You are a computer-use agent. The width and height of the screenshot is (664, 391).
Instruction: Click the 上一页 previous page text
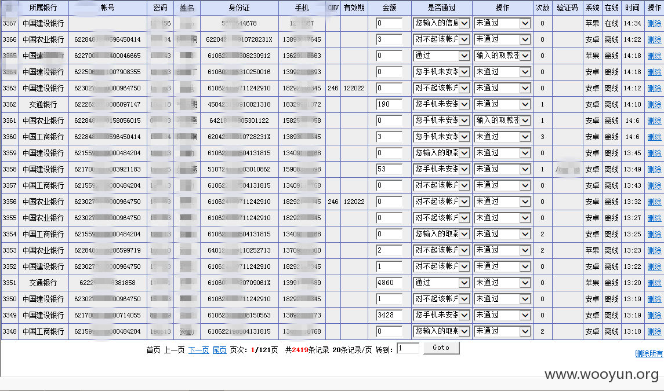click(x=174, y=350)
